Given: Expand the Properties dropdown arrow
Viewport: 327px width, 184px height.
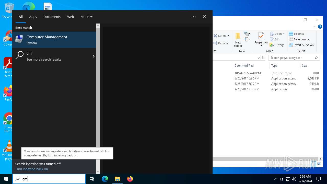Looking at the screenshot, I should tap(261, 46).
